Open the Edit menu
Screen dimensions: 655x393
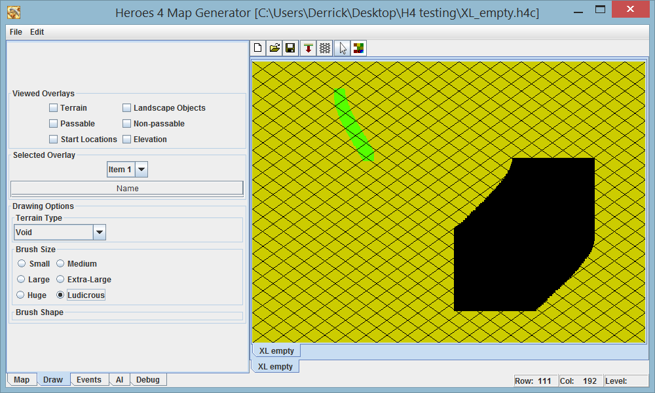tap(37, 31)
